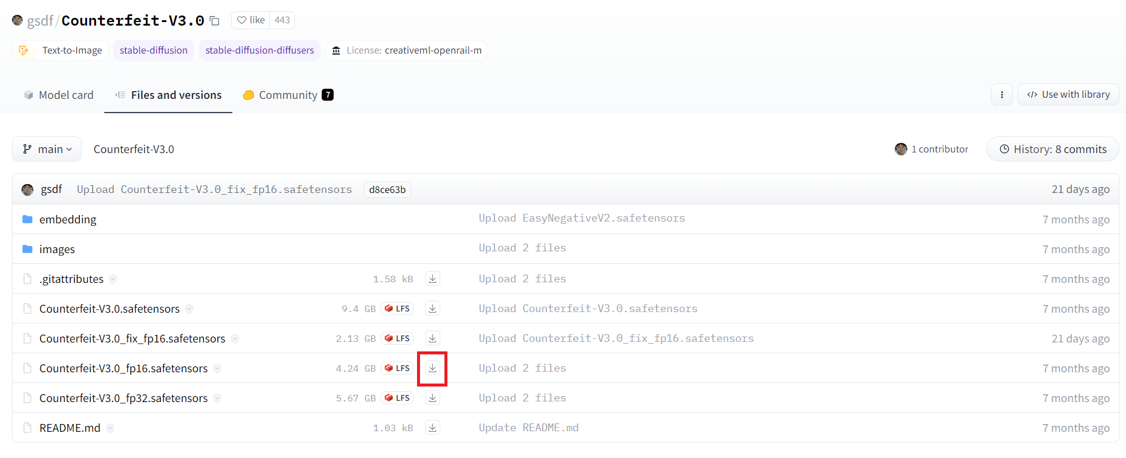Image resolution: width=1126 pixels, height=458 pixels.
Task: View History: 8 commits
Action: pyautogui.click(x=1053, y=149)
